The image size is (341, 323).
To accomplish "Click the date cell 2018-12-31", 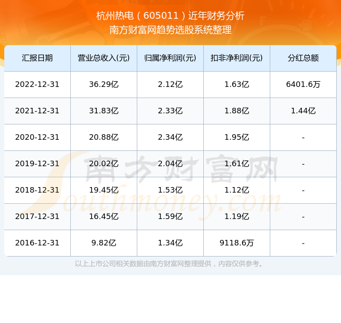I will pyautogui.click(x=37, y=190).
